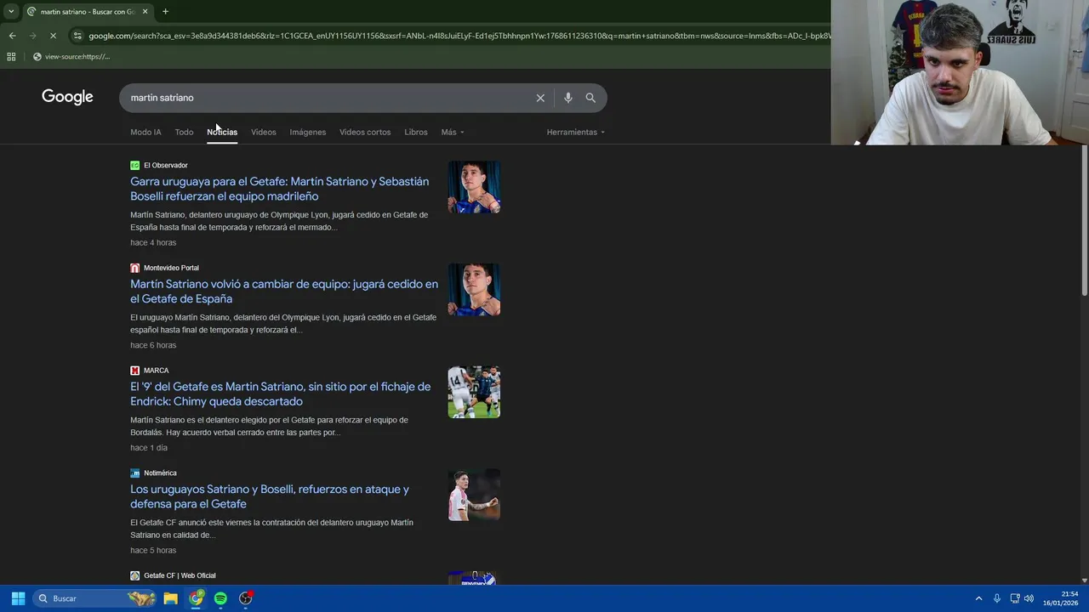The image size is (1089, 612).
Task: Open MARCA article about Getafe '9'
Action: click(x=280, y=394)
